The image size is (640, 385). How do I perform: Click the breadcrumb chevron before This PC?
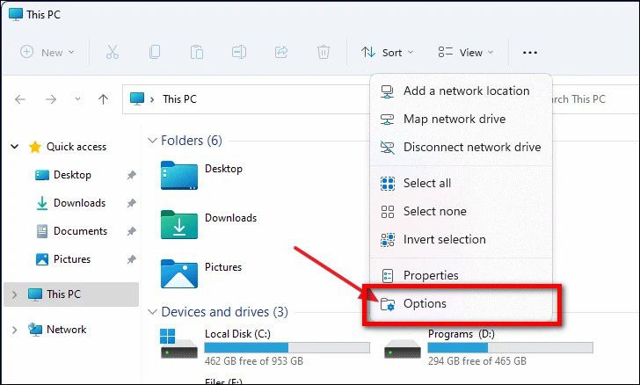click(x=152, y=99)
